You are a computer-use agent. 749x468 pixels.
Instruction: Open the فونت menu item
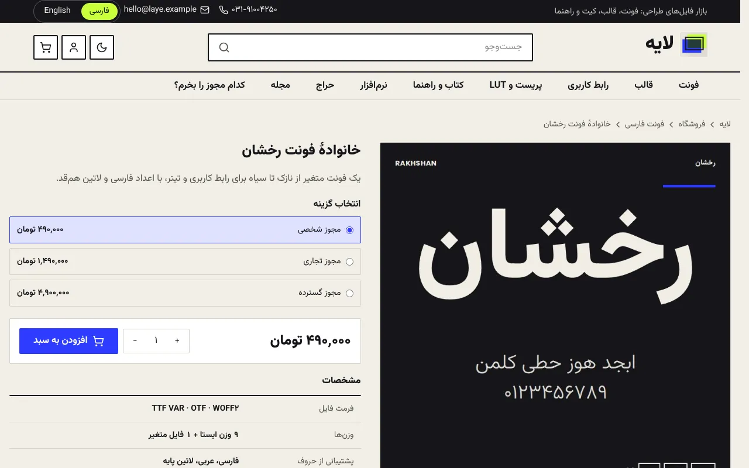pos(689,85)
